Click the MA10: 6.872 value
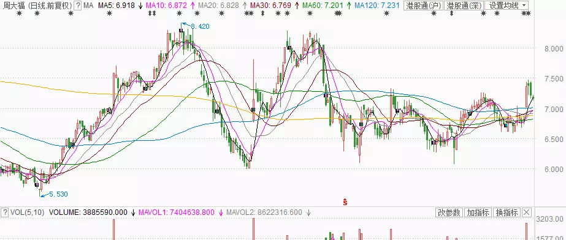The width and height of the screenshot is (566, 240). point(166,6)
